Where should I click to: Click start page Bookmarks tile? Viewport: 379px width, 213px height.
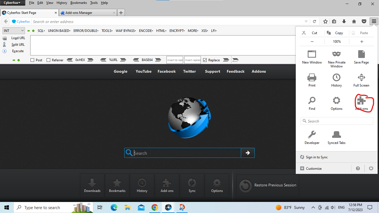click(117, 185)
